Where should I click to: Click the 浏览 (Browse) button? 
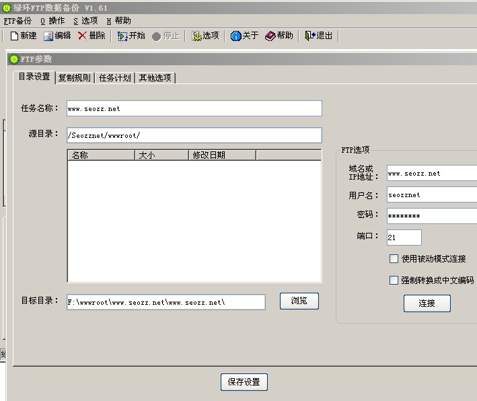299,301
